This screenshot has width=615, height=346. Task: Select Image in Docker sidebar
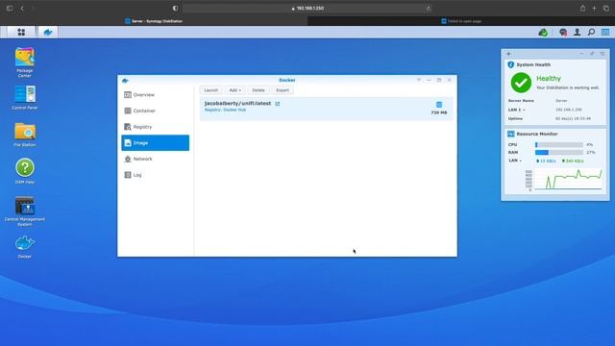[156, 143]
